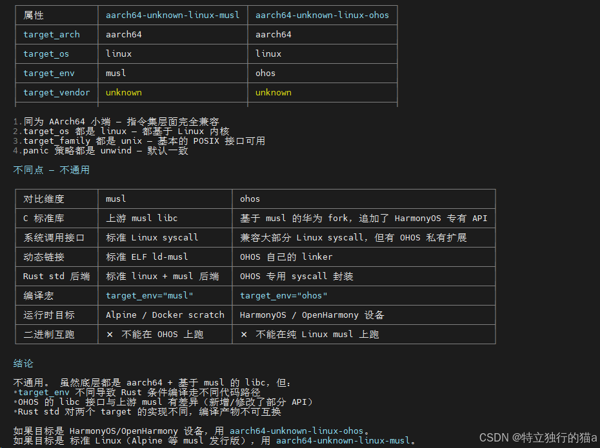Select aarch64-unknown-linux-musl column header
This screenshot has width=600, height=448.
point(172,15)
